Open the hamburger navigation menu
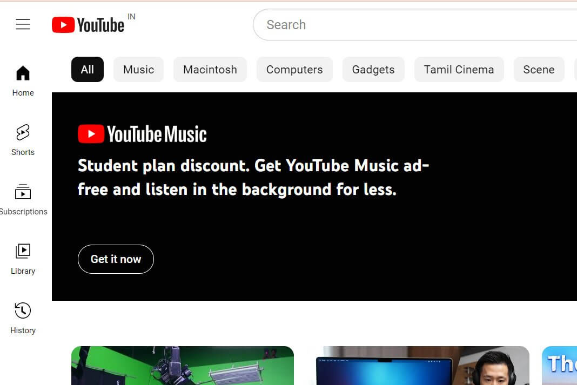Screen dimensions: 577x385 23,24
